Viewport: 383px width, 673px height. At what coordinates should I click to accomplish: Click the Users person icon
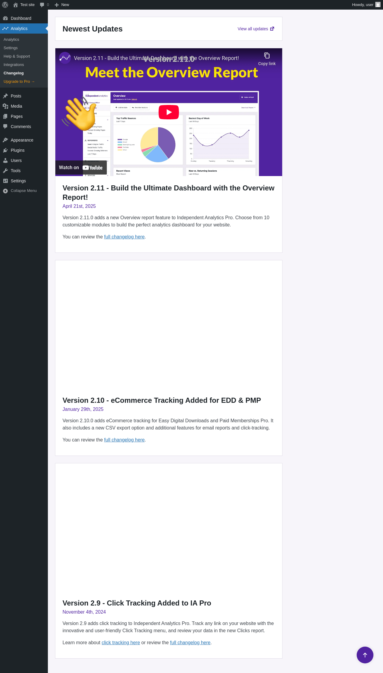tap(5, 160)
